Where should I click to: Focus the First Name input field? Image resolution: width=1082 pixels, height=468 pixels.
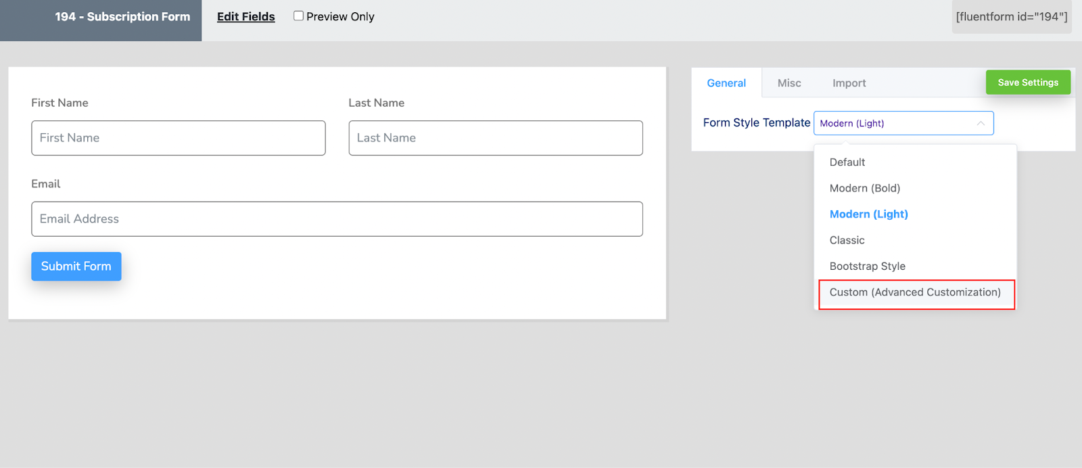click(179, 138)
